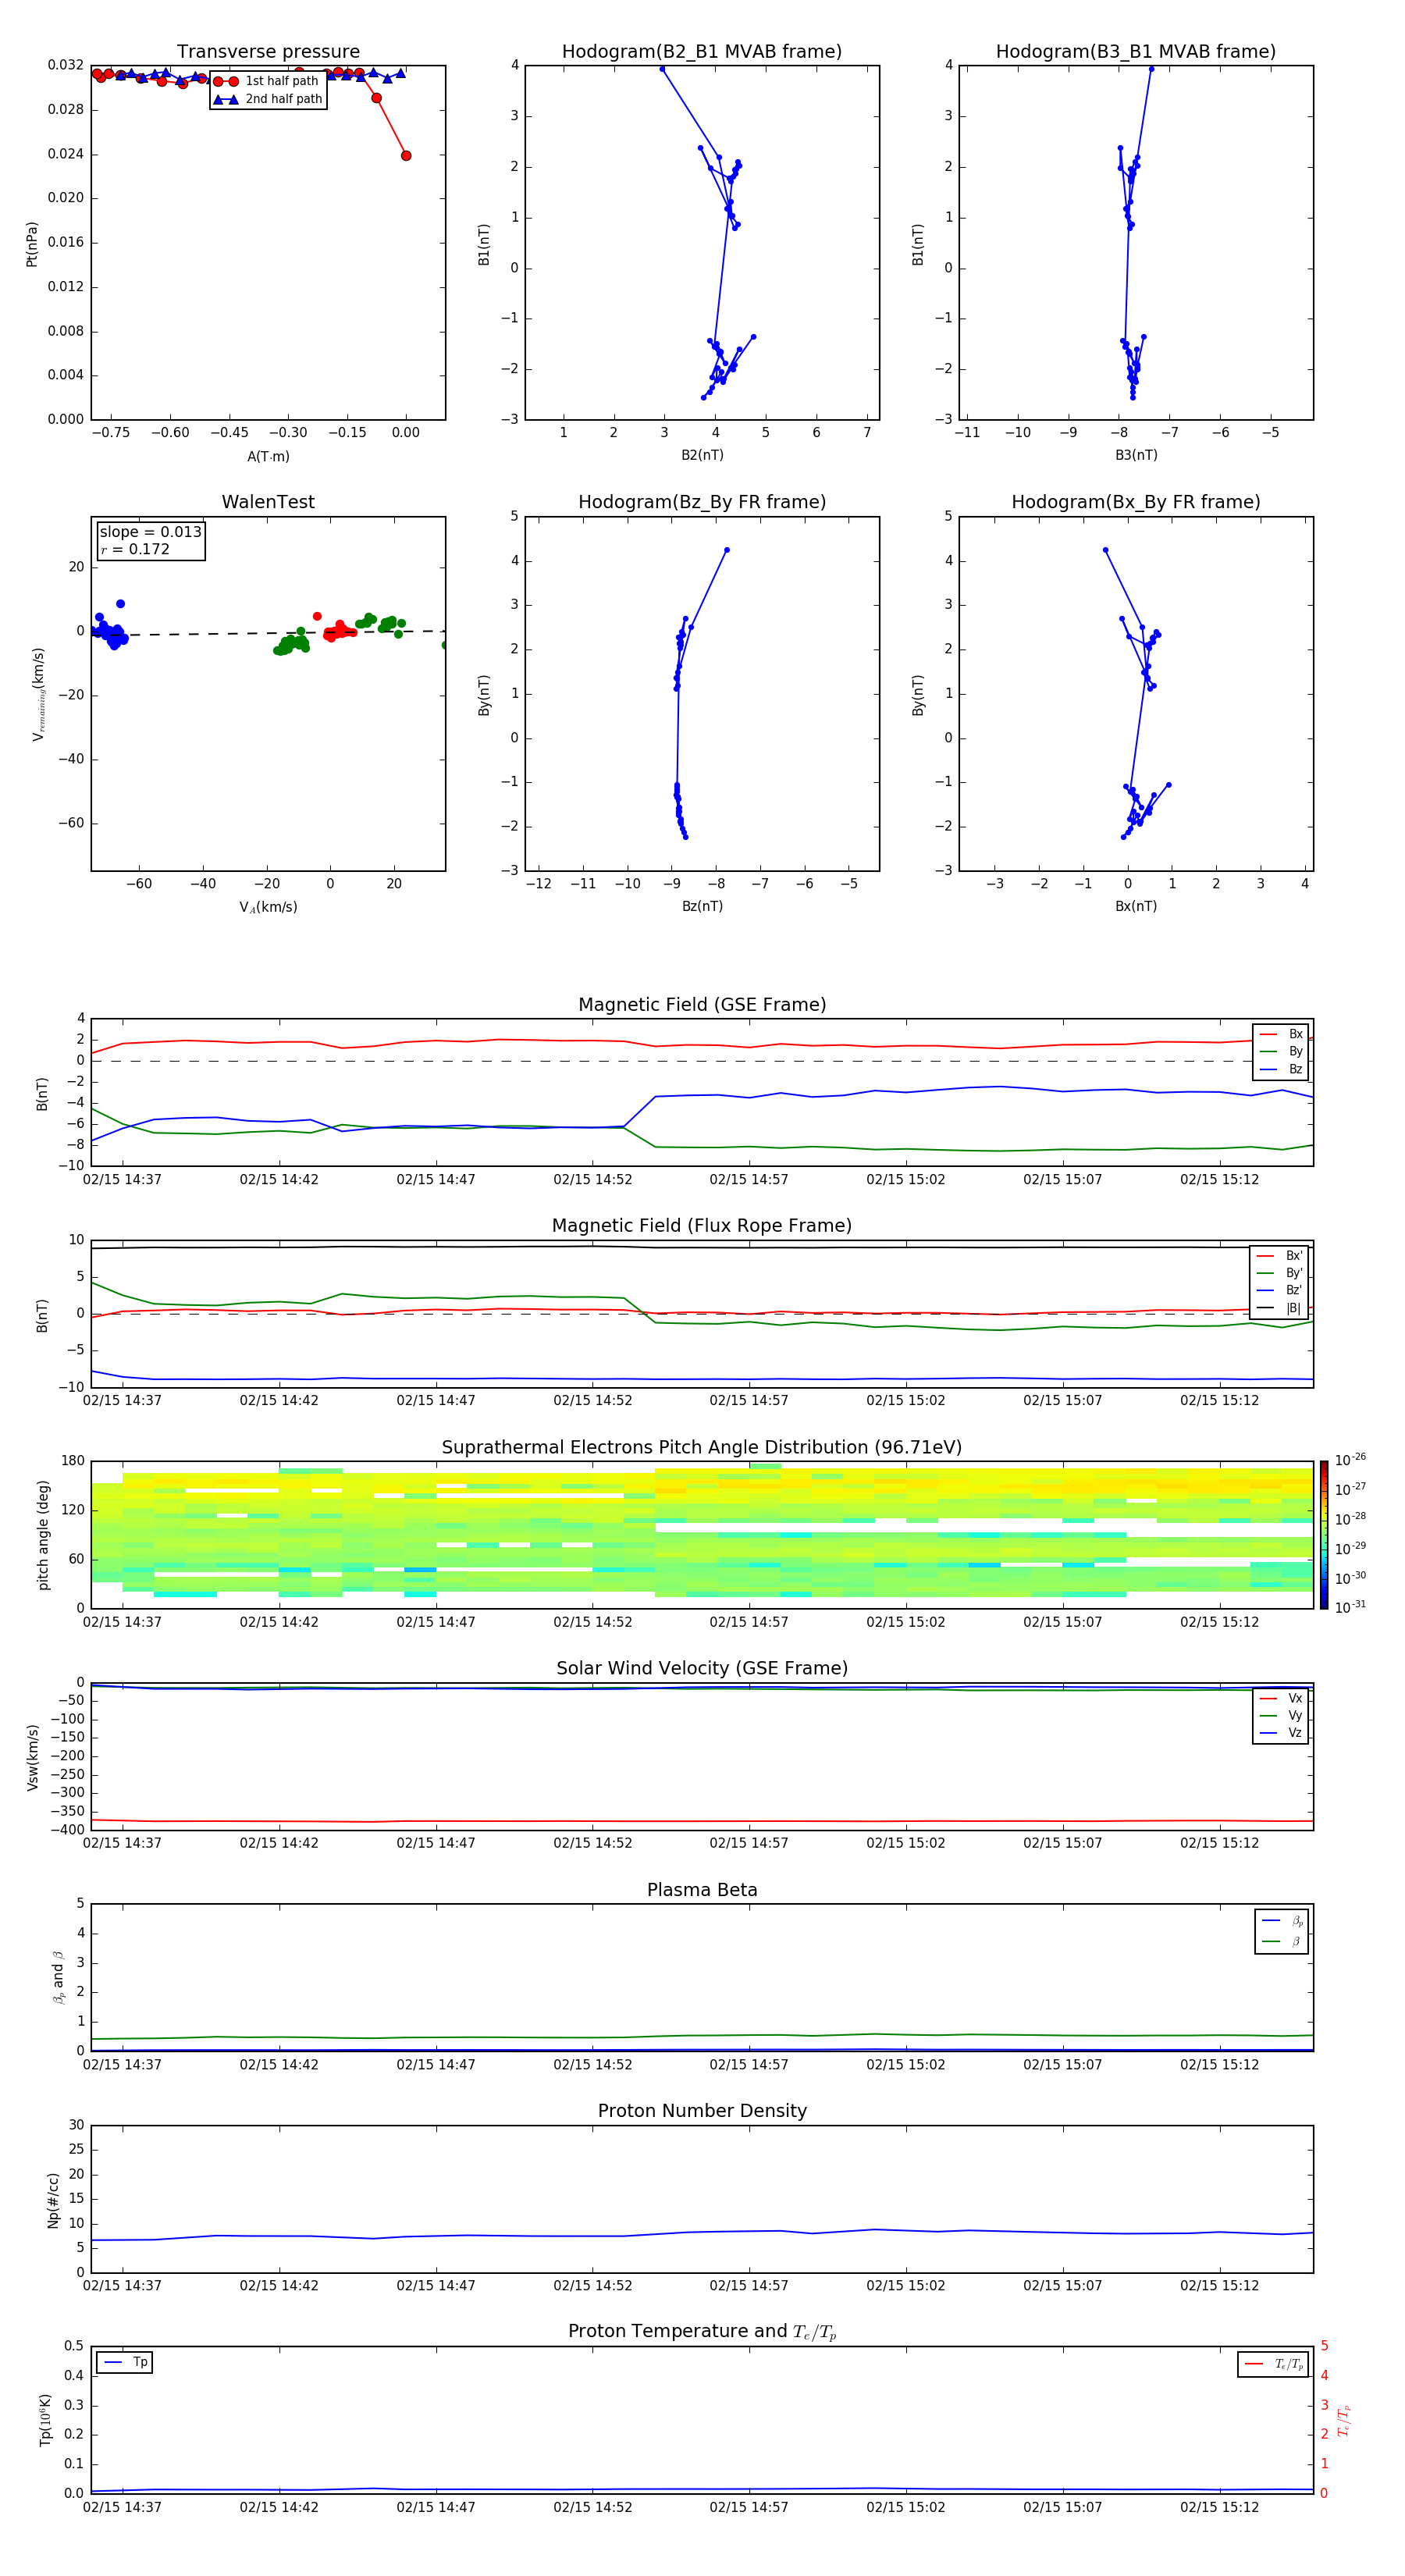This screenshot has width=1405, height=2576.
Task: Click the 'Bz(nT)' x-axis label
Action: [702, 906]
